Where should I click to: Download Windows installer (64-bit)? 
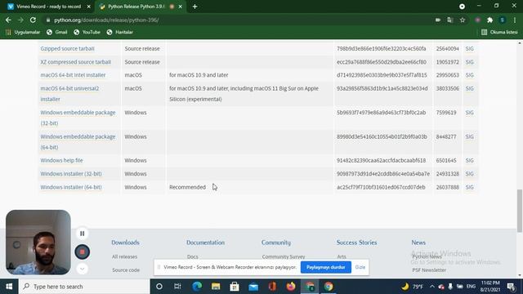(71, 187)
